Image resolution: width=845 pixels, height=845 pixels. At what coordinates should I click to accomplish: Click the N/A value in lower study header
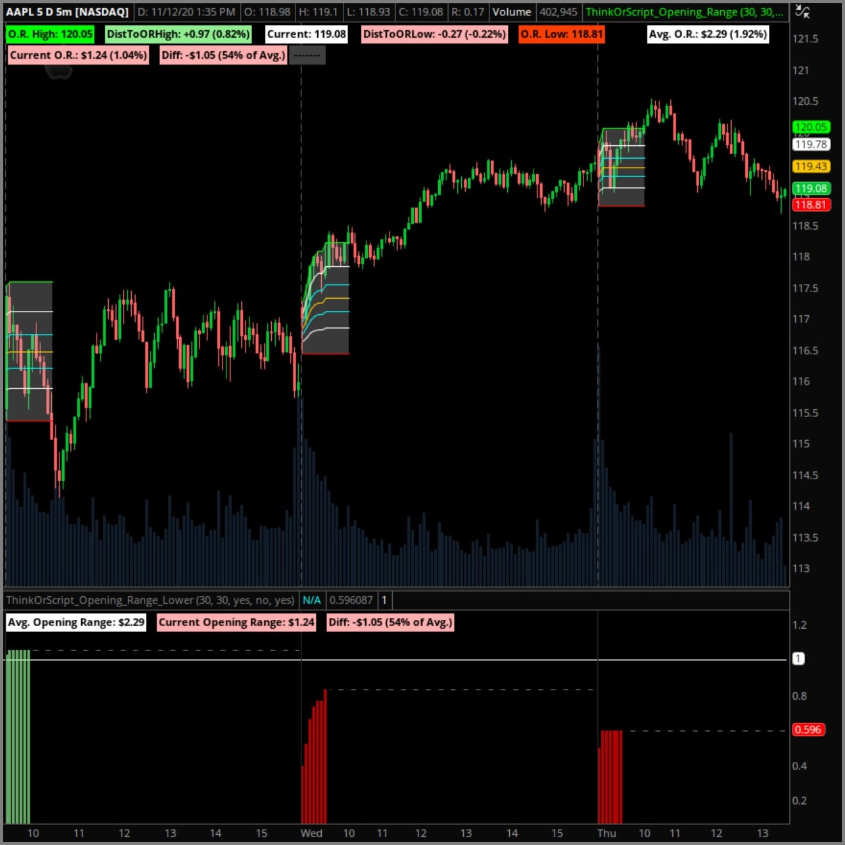[x=312, y=600]
